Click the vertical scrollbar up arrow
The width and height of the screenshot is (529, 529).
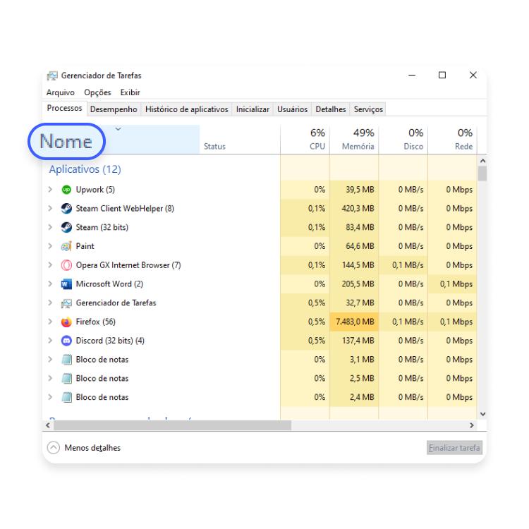482,161
